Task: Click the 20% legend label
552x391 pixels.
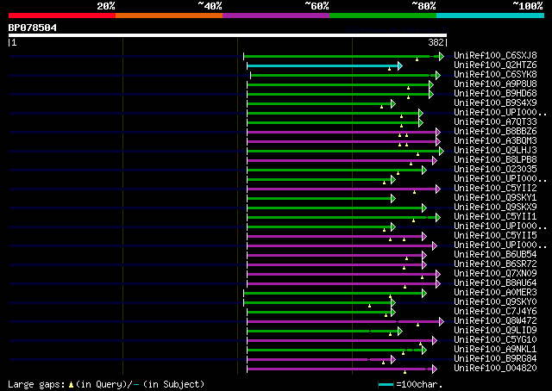Action: 106,6
